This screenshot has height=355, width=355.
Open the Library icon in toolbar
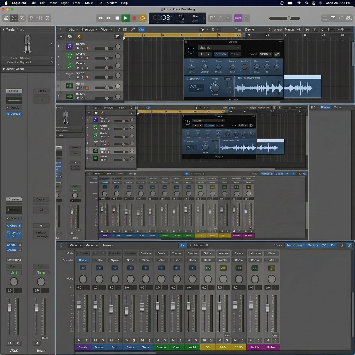pyautogui.click(x=6, y=18)
